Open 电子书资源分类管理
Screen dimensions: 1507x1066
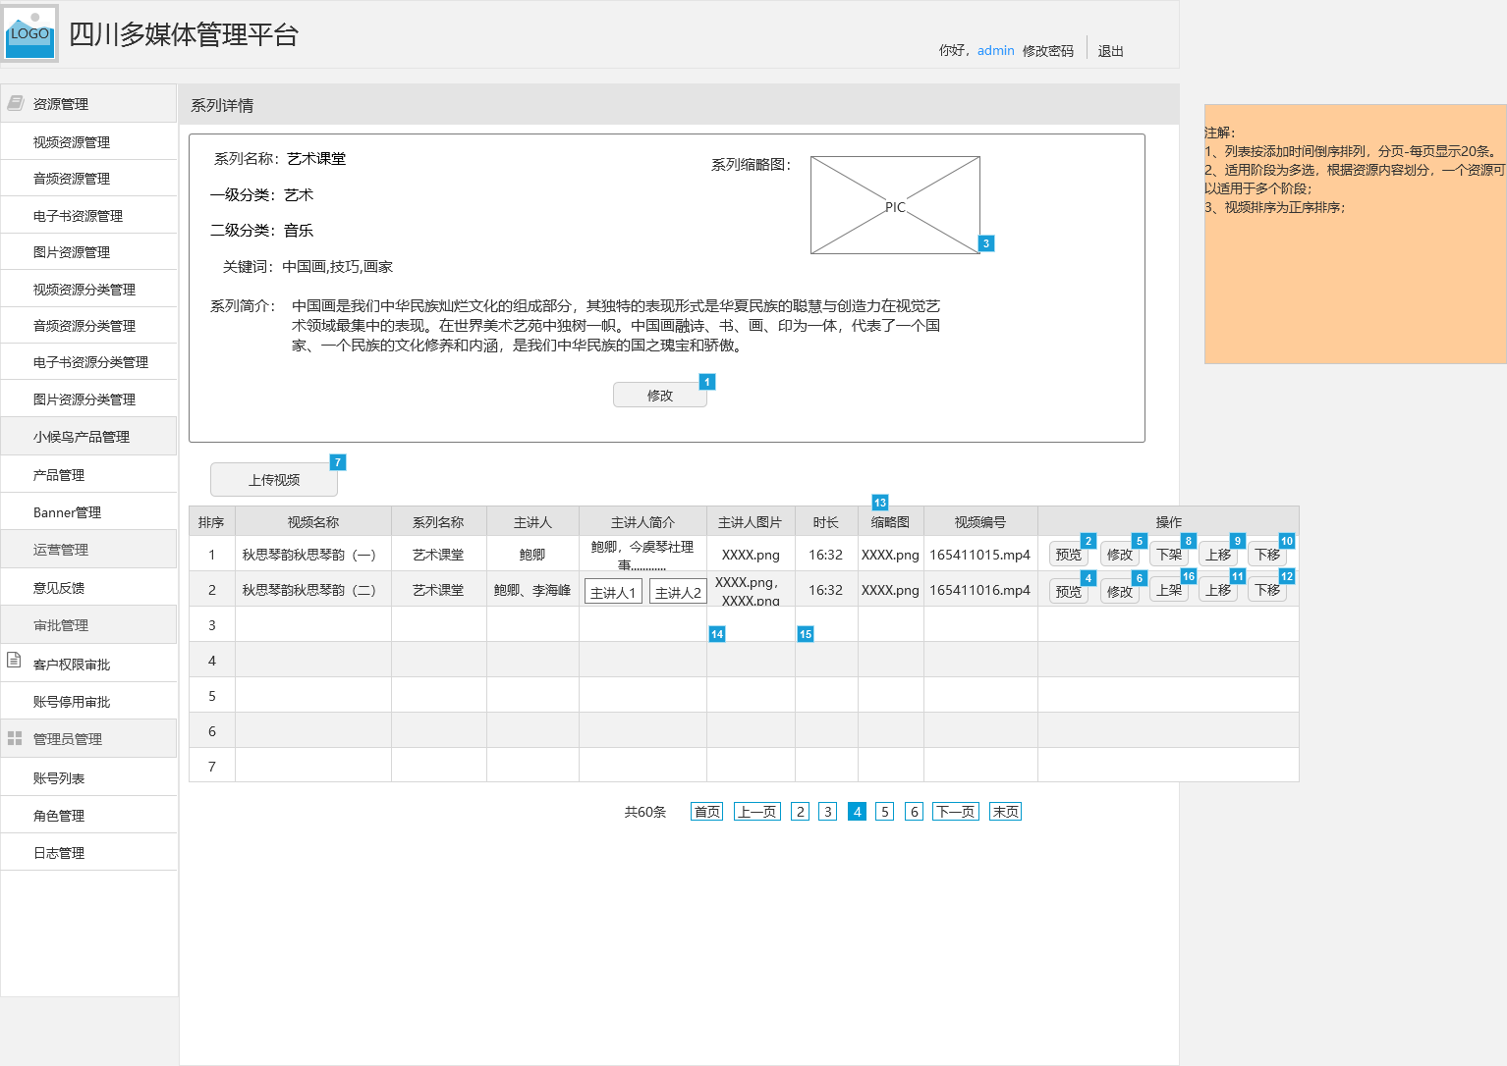pos(88,362)
